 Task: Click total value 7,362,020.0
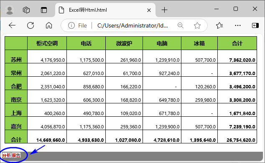[242, 60]
